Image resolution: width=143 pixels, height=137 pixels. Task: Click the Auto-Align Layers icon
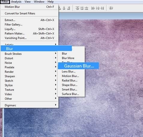111,8
